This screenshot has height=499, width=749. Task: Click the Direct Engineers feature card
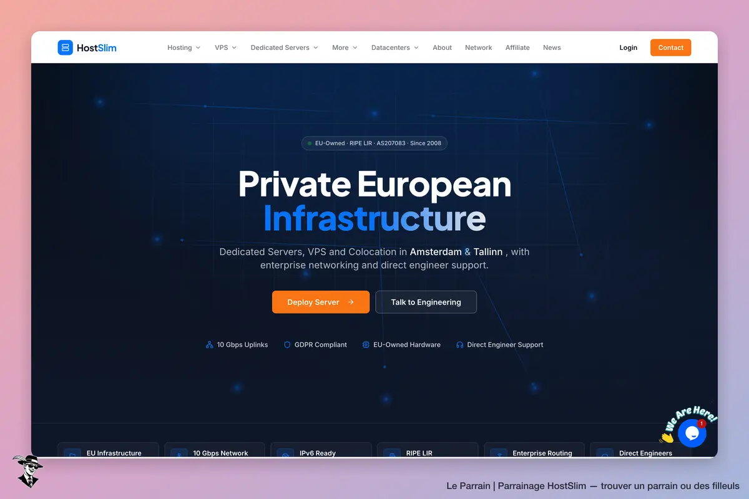(x=640, y=450)
